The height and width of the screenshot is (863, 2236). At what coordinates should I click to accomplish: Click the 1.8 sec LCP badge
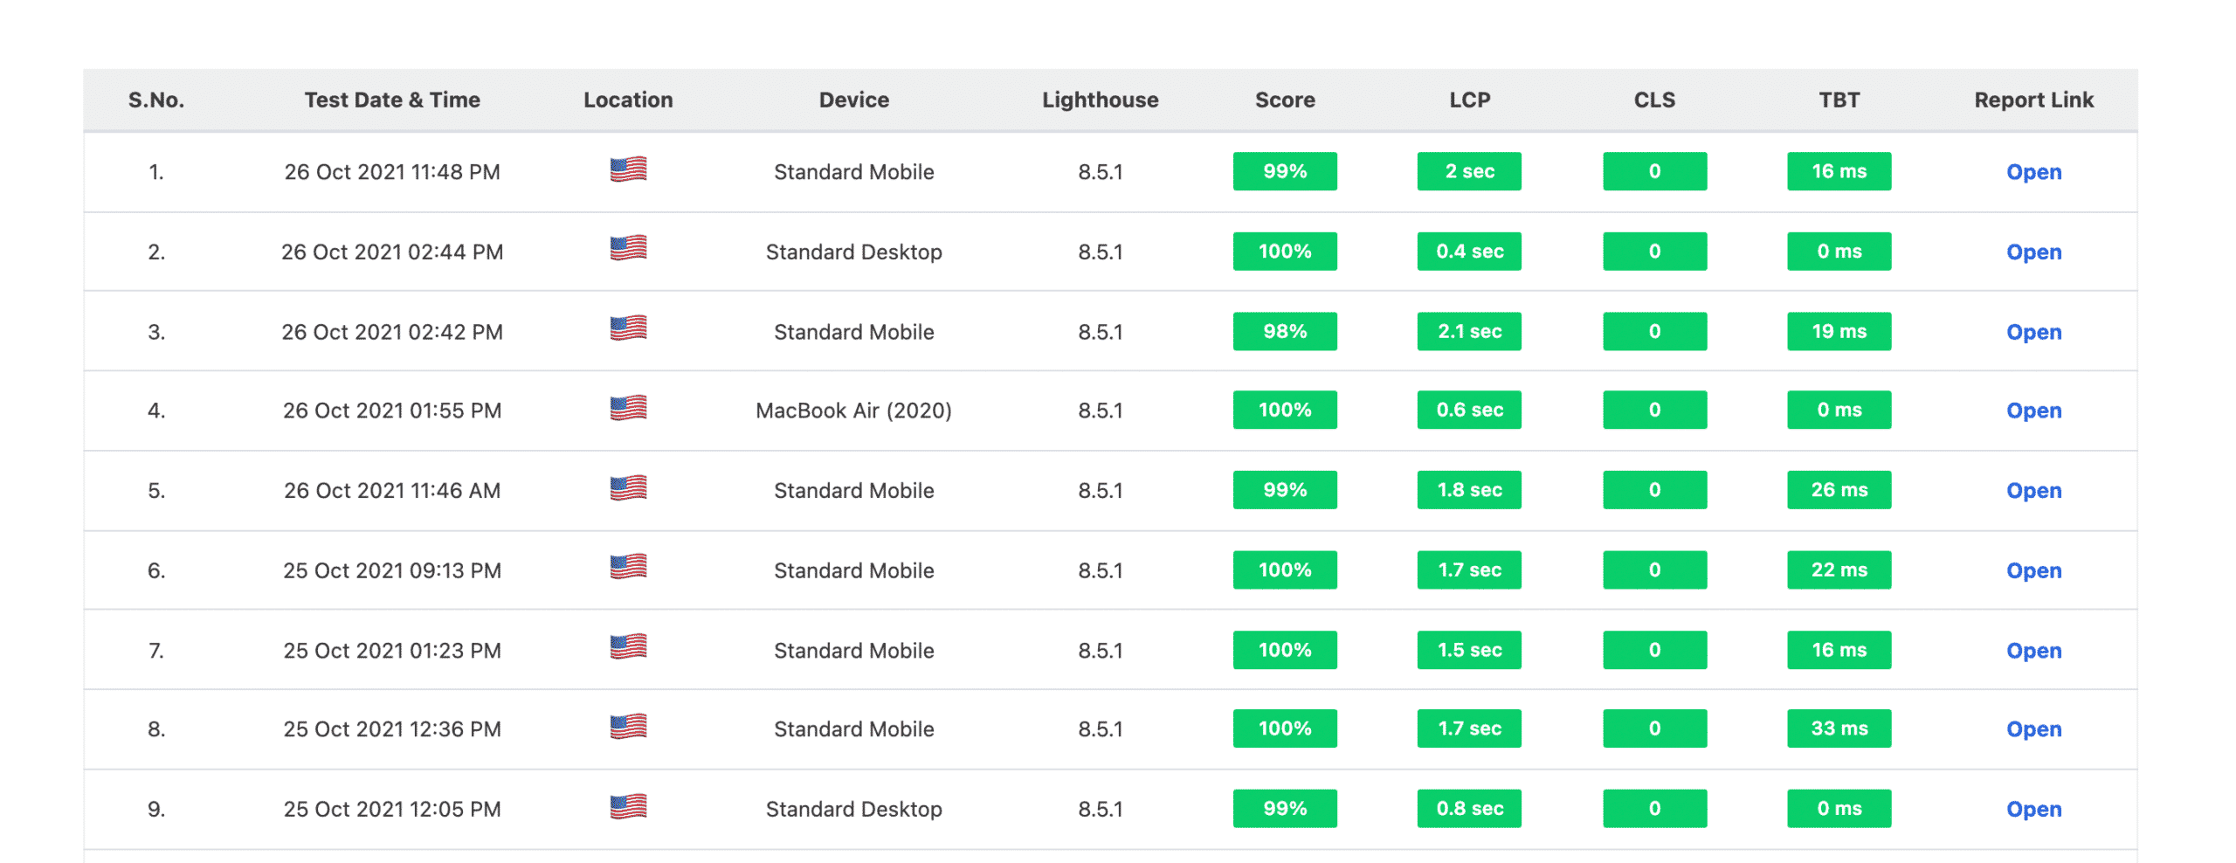click(x=1469, y=490)
